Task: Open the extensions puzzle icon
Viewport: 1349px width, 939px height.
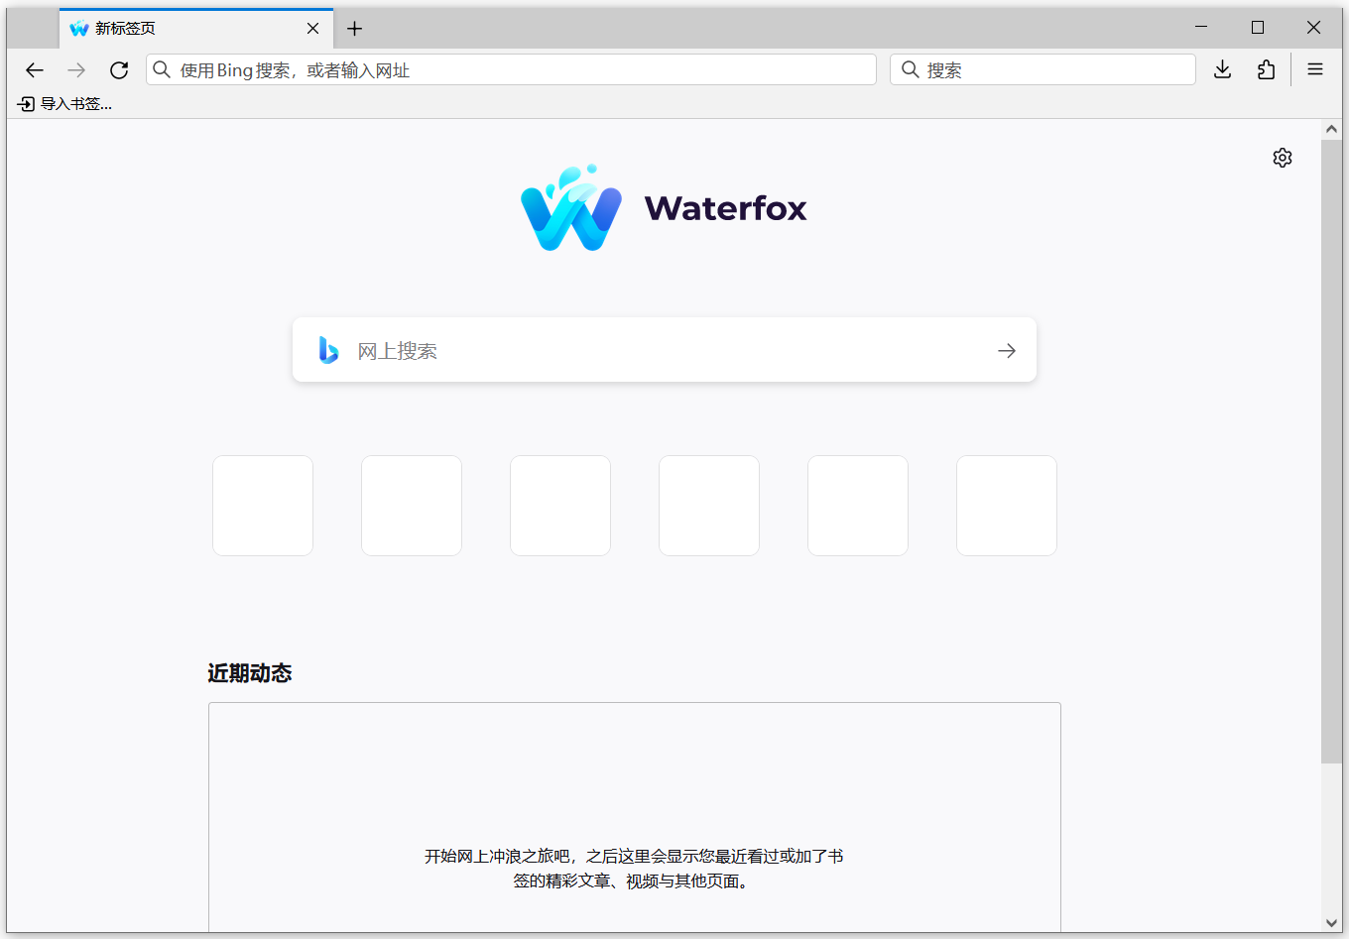Action: [x=1266, y=69]
